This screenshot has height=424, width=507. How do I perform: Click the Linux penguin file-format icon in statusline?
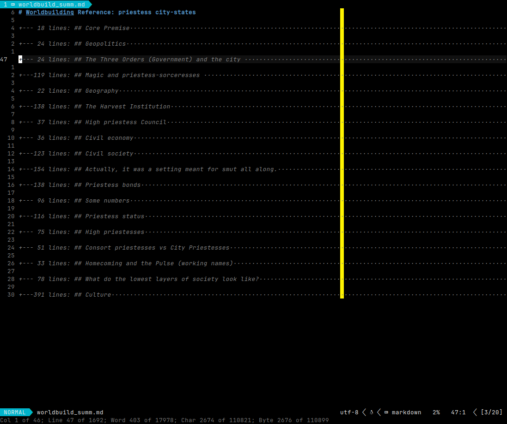click(x=372, y=412)
